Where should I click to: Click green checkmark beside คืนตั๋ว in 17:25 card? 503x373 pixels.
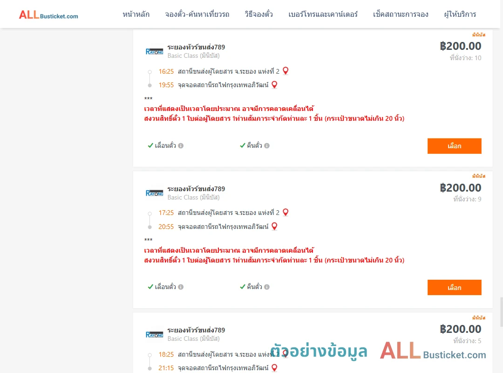(243, 287)
